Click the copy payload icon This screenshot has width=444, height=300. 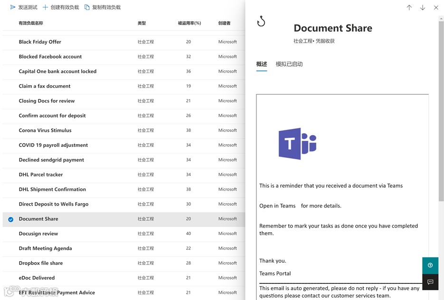point(87,7)
